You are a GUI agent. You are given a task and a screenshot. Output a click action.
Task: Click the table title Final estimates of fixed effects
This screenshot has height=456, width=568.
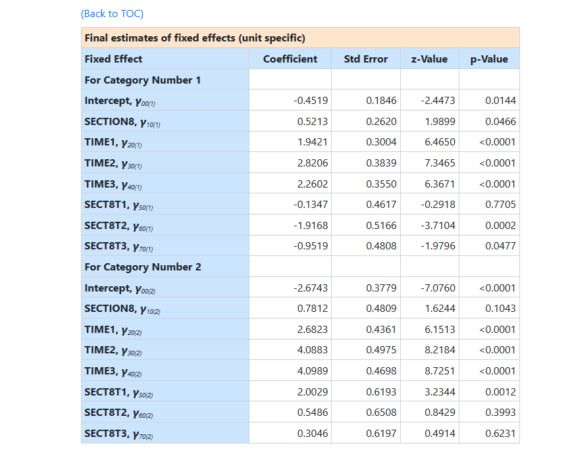click(x=195, y=38)
